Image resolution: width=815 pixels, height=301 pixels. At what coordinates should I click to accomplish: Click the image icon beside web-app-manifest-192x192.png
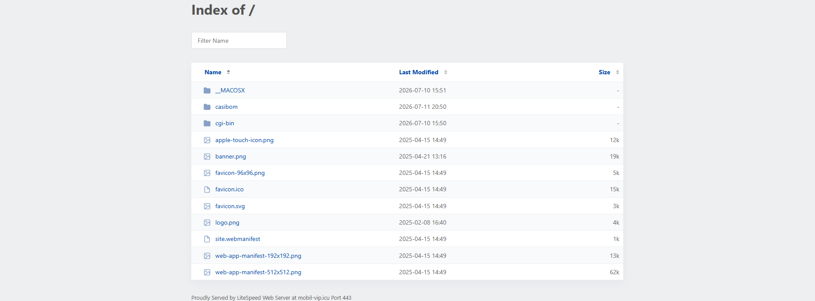click(207, 256)
